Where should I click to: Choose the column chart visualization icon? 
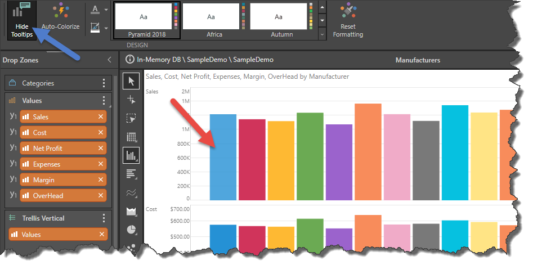[x=131, y=155]
